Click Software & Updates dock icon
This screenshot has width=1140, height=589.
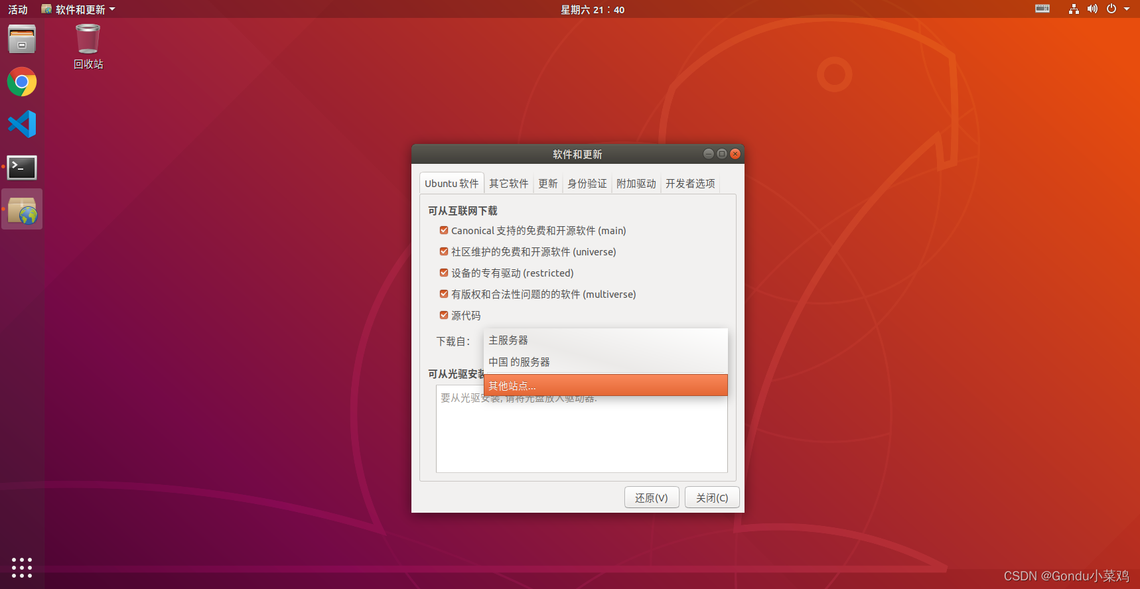click(x=22, y=210)
